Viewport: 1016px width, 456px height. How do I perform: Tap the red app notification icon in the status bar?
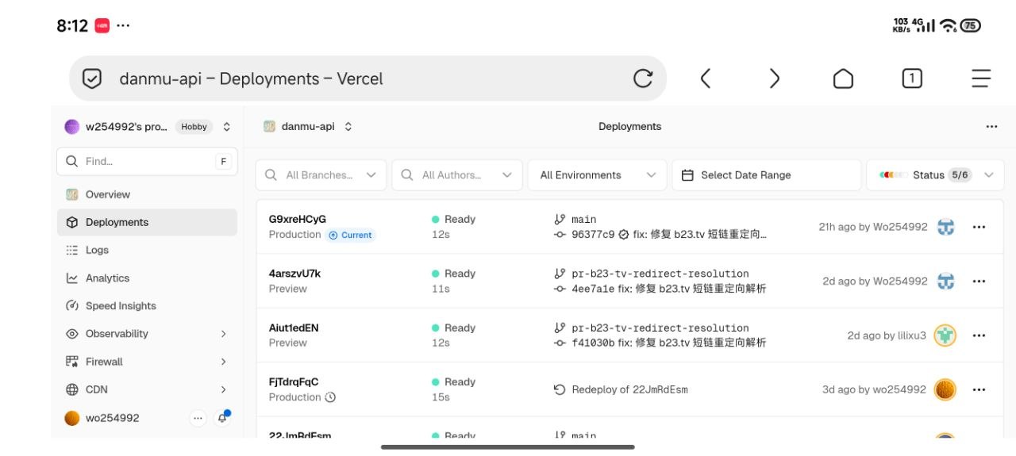pyautogui.click(x=102, y=25)
